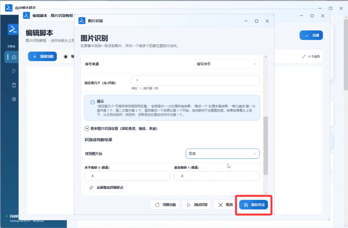This screenshot has width=348, height=228.
Task: Close the 图片识别 dialog
Action: tap(267, 21)
